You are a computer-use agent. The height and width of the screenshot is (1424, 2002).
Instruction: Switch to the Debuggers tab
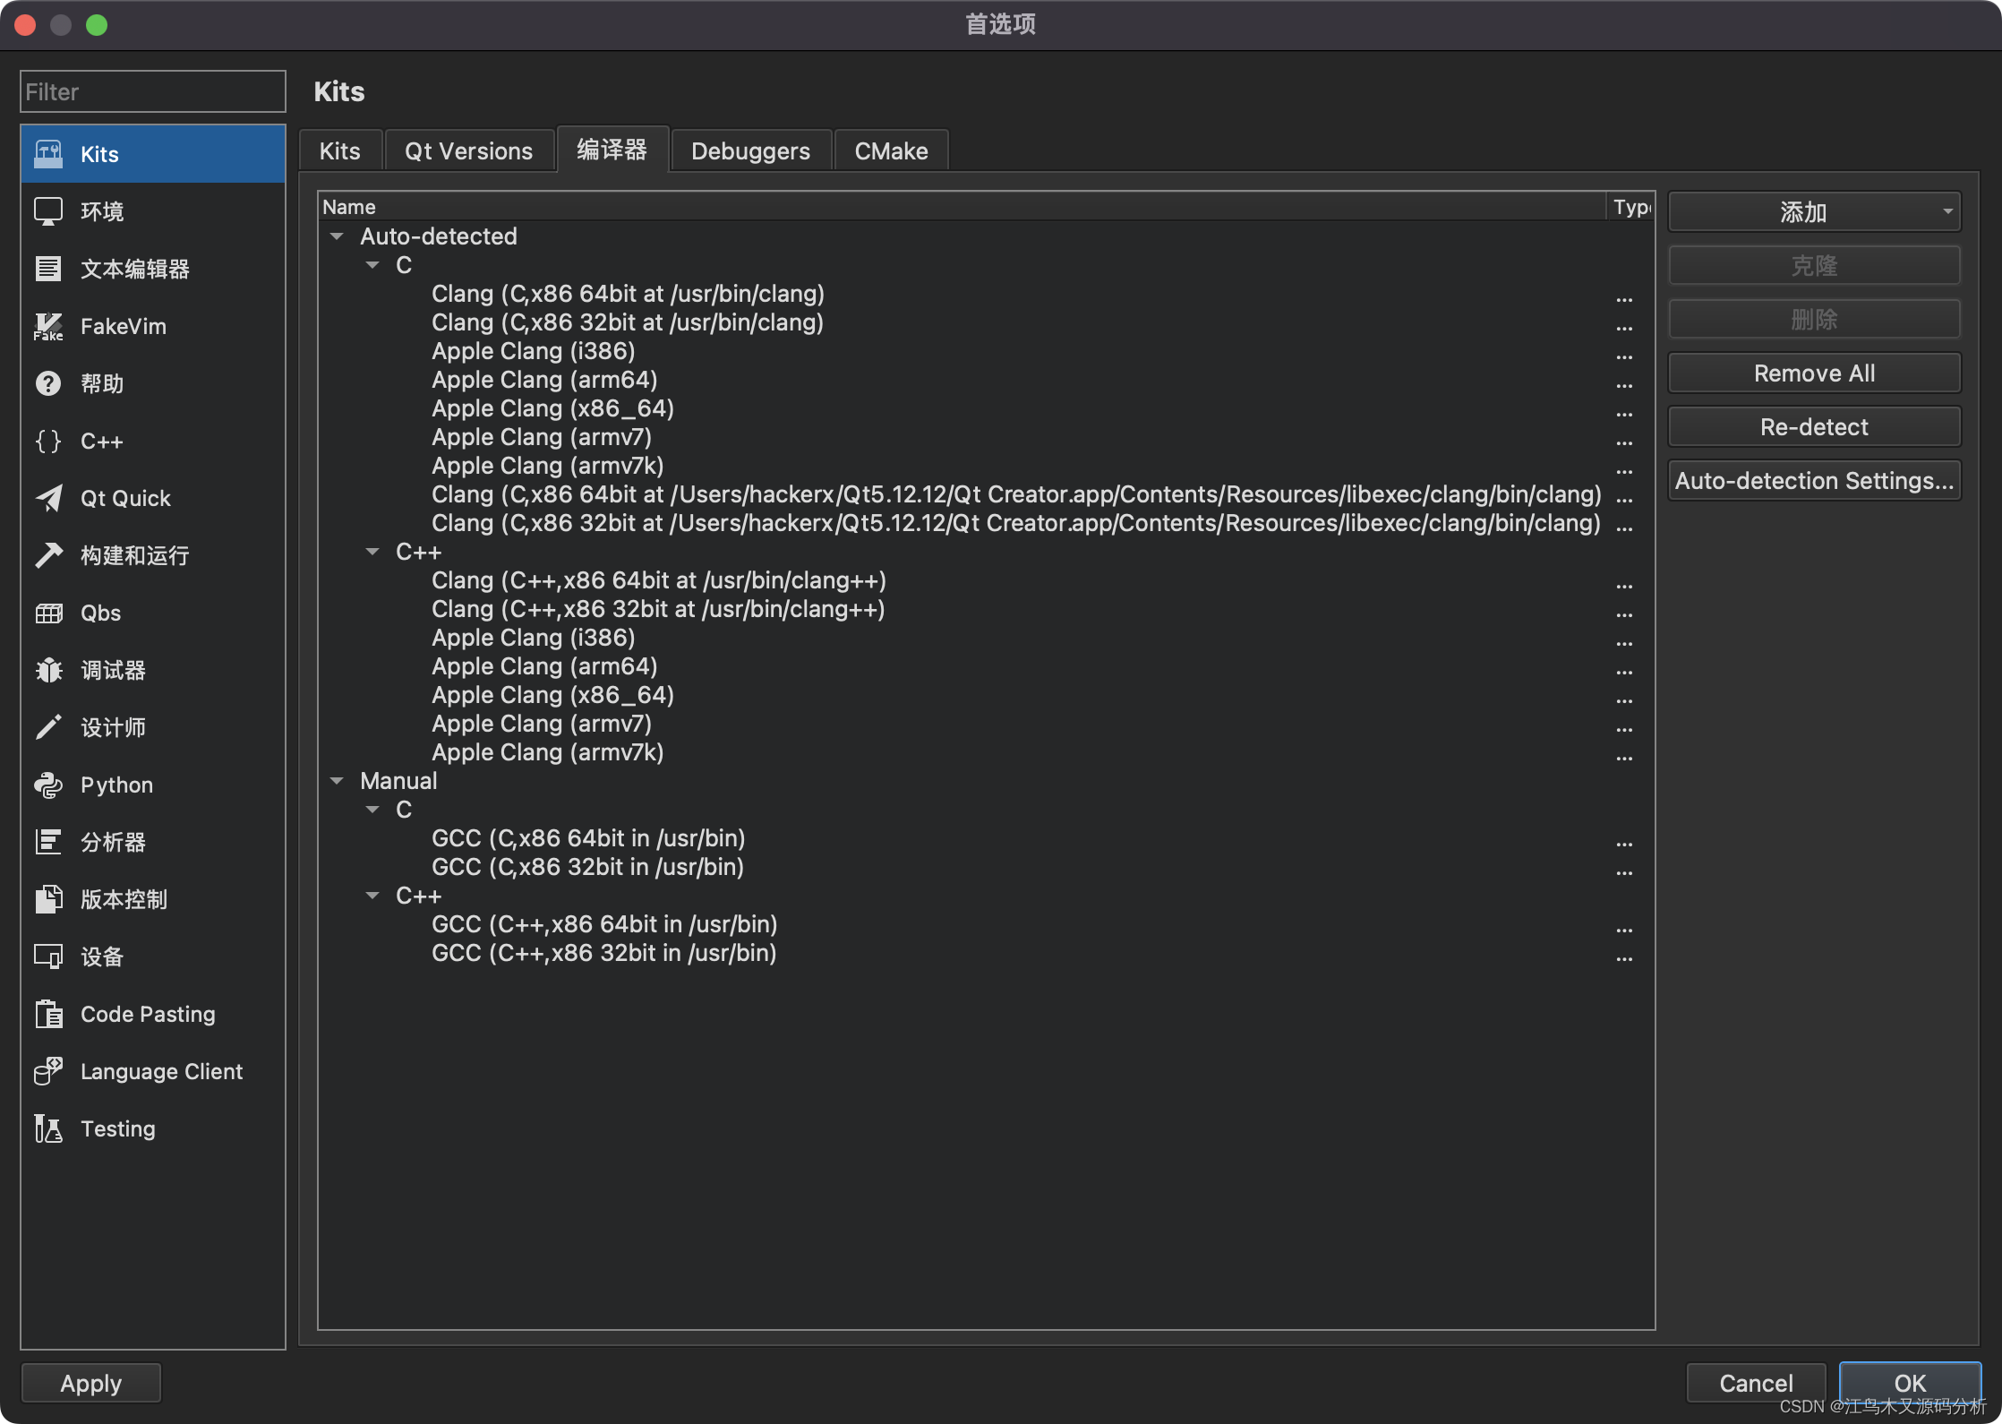(x=750, y=151)
